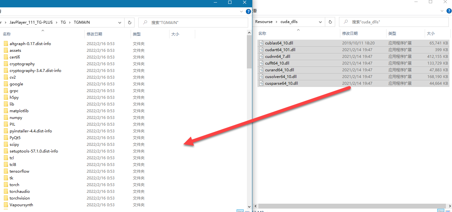Select torchaudio folder name
452x212 pixels.
pyautogui.click(x=20, y=191)
